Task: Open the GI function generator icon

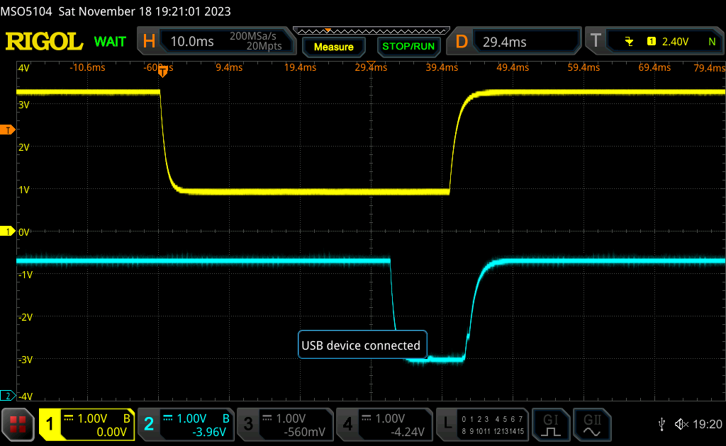Action: coord(550,424)
